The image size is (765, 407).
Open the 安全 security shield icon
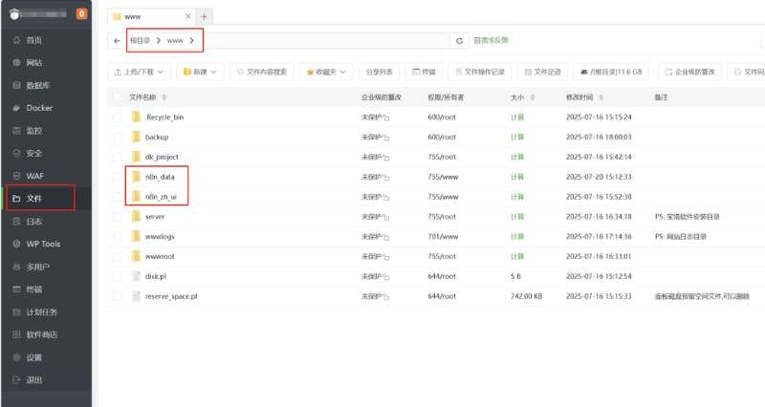16,153
